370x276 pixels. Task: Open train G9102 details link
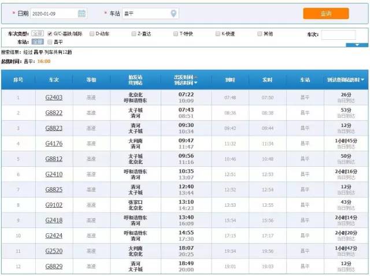[54, 205]
